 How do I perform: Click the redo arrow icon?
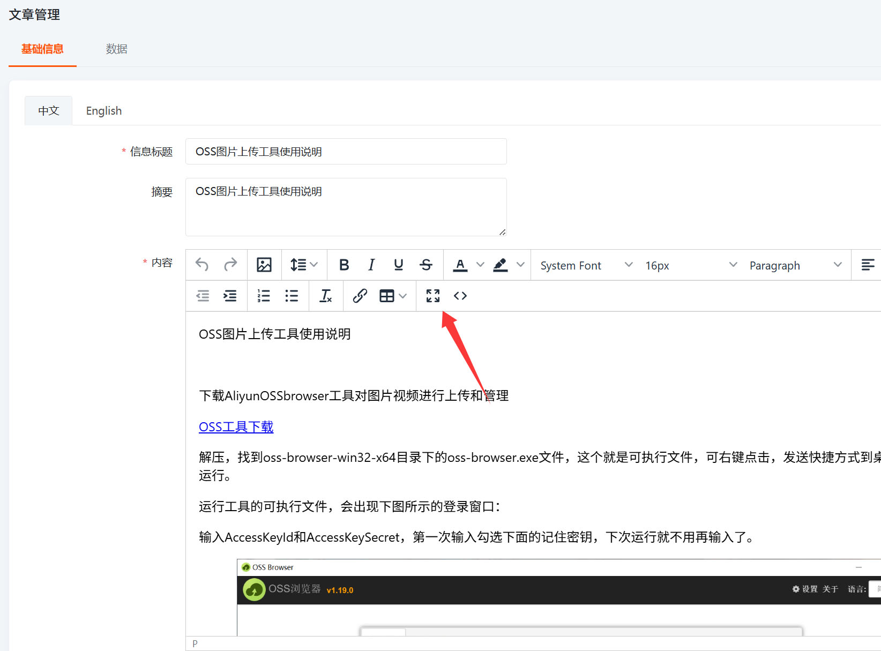click(x=230, y=265)
